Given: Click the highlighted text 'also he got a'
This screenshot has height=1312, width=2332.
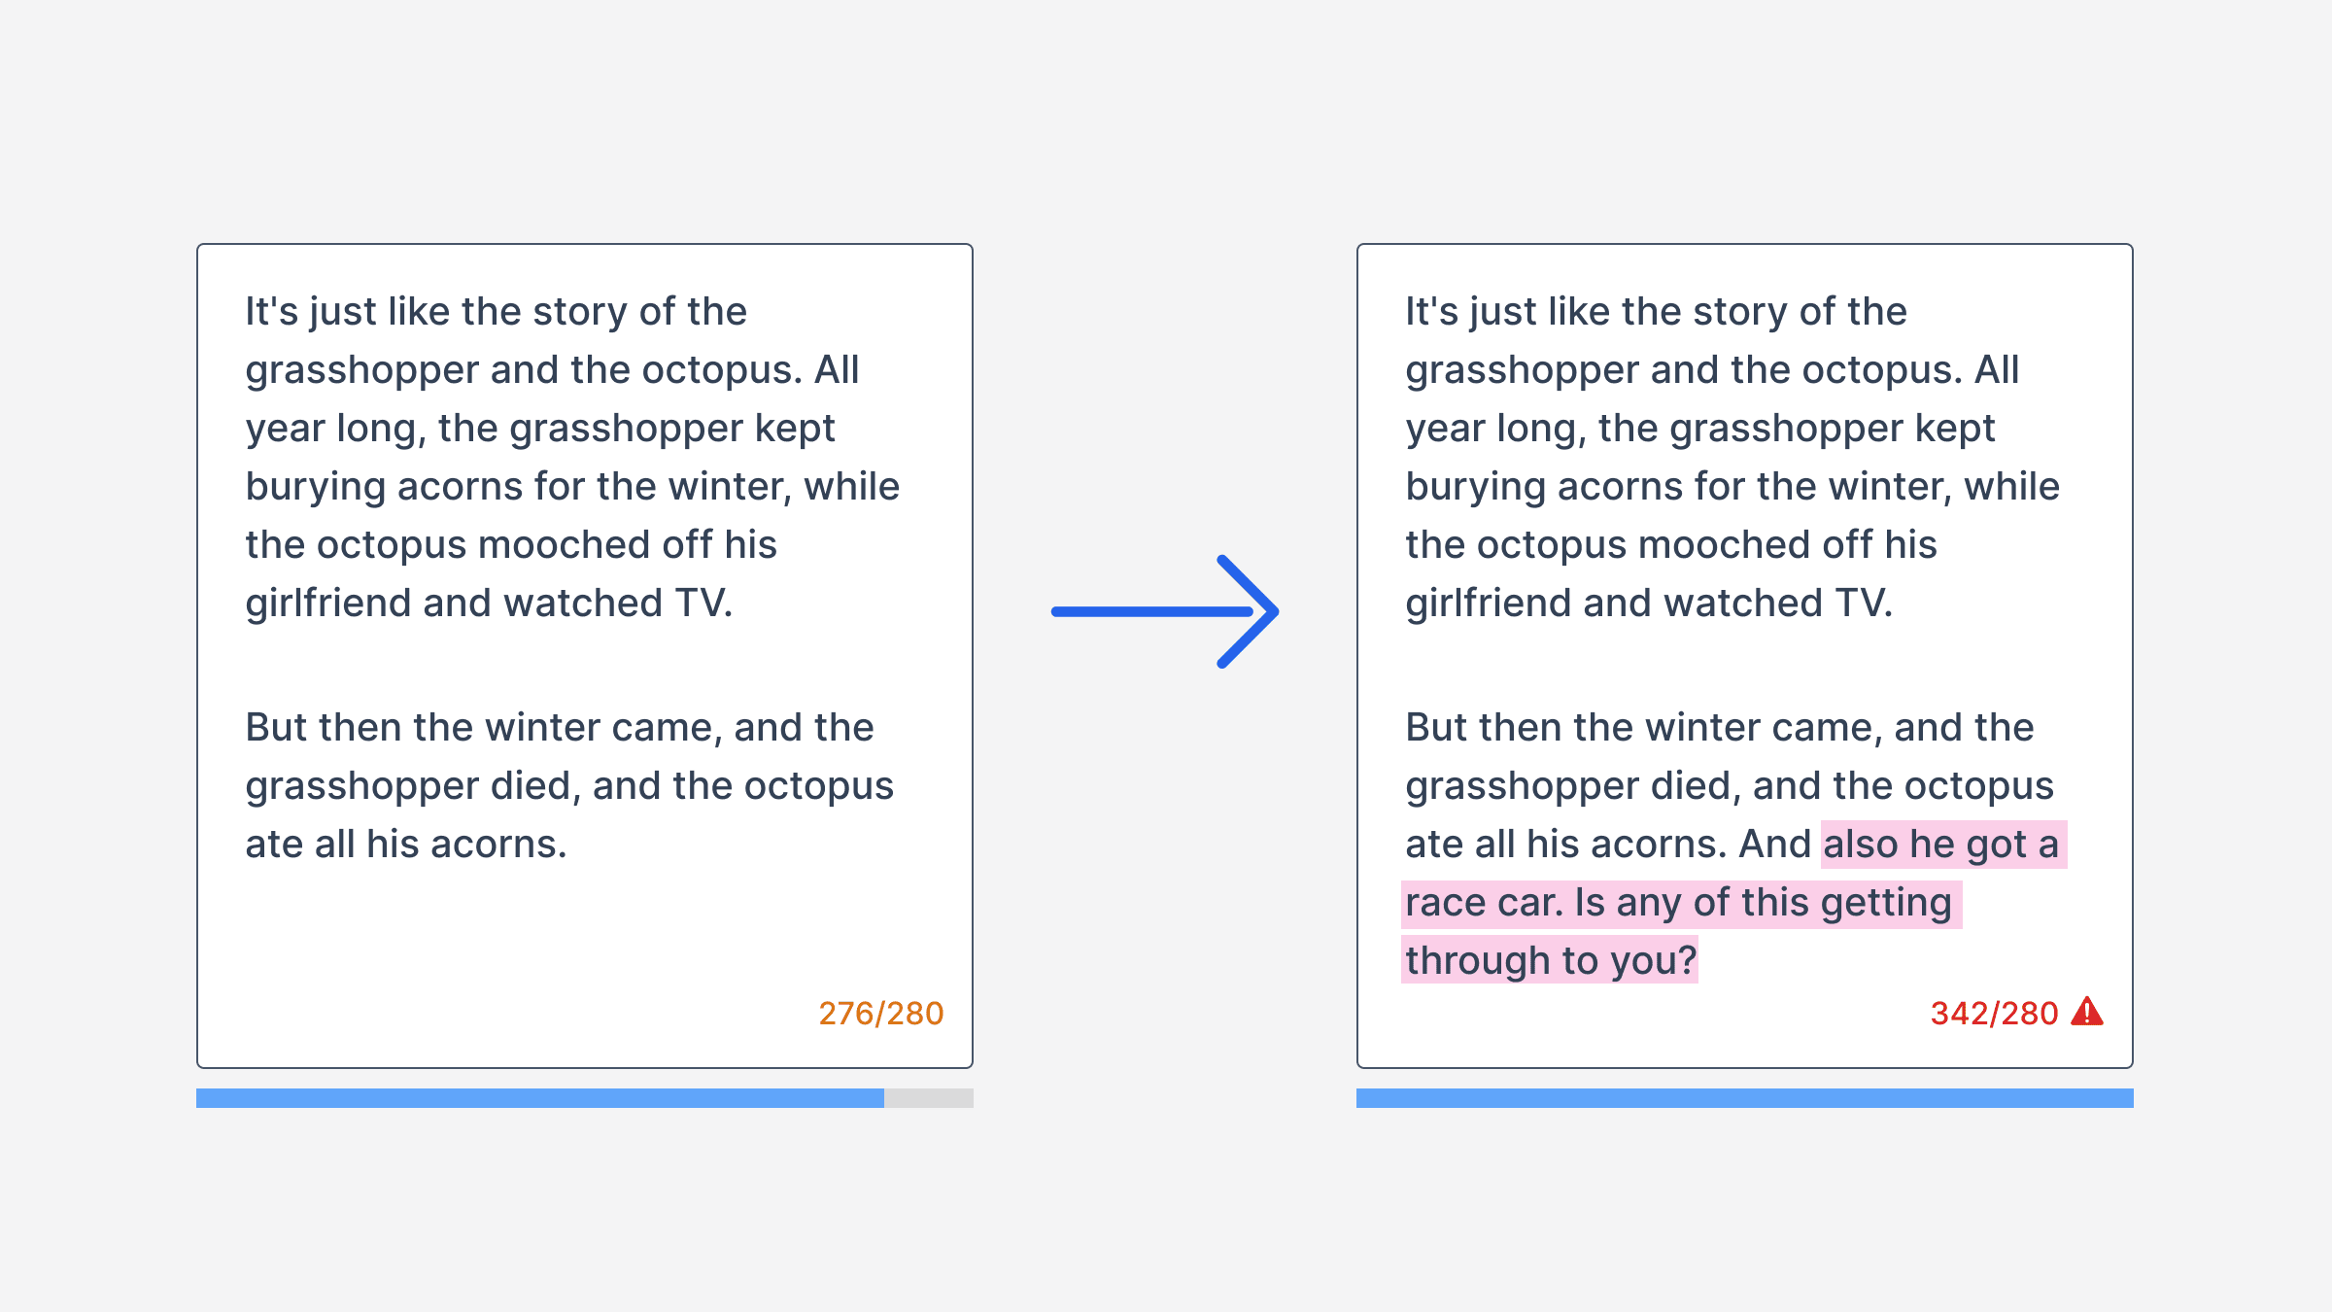Looking at the screenshot, I should click(x=1941, y=844).
